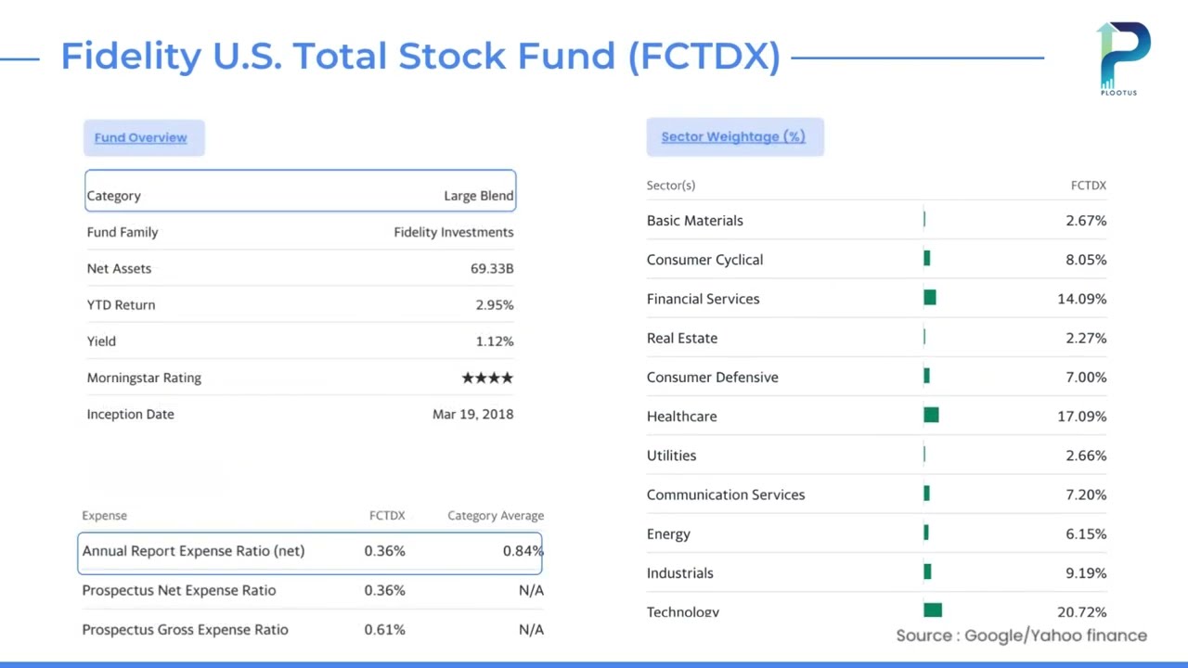Click the FCTDX expense column header

[387, 516]
